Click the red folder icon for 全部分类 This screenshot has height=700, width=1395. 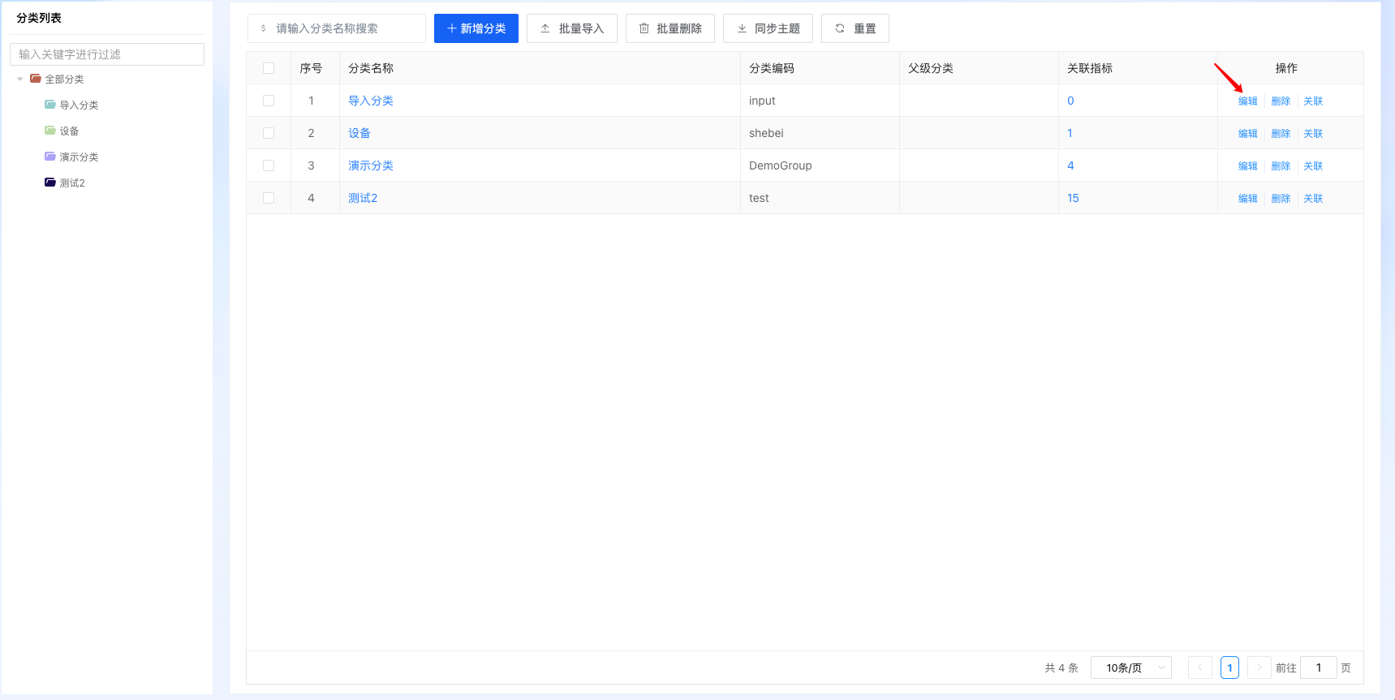(36, 79)
